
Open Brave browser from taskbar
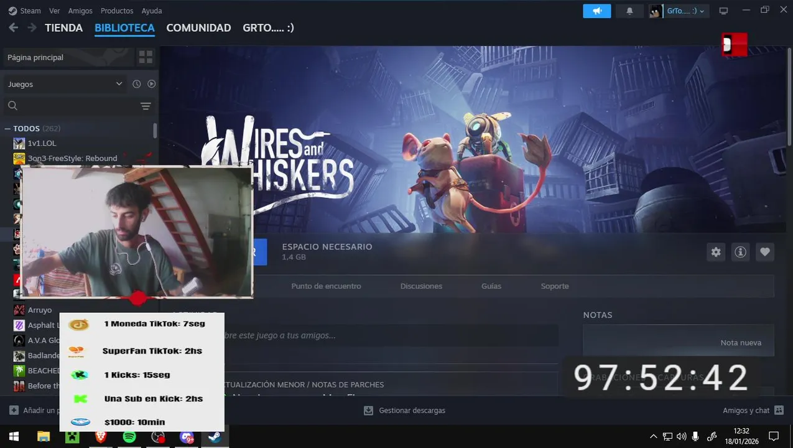click(x=101, y=437)
